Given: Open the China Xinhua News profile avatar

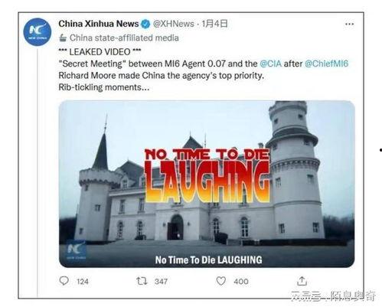Looking at the screenshot, I should [38, 32].
